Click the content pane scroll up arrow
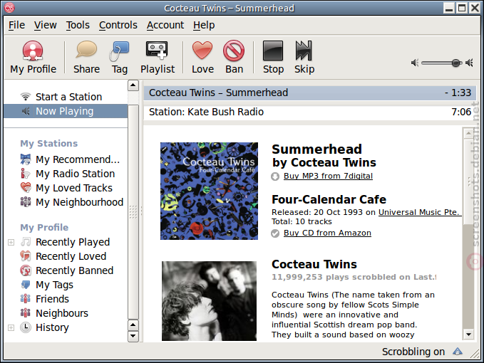The height and width of the screenshot is (363, 484). click(468, 133)
